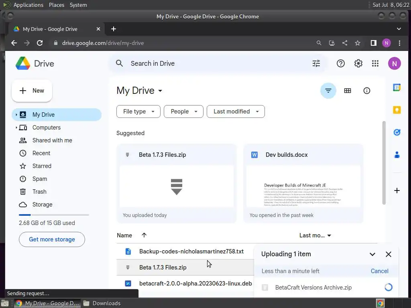Go back in Chrome

[14, 43]
